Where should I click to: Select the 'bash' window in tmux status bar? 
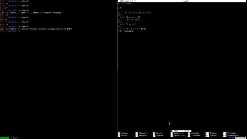click(x=15, y=138)
